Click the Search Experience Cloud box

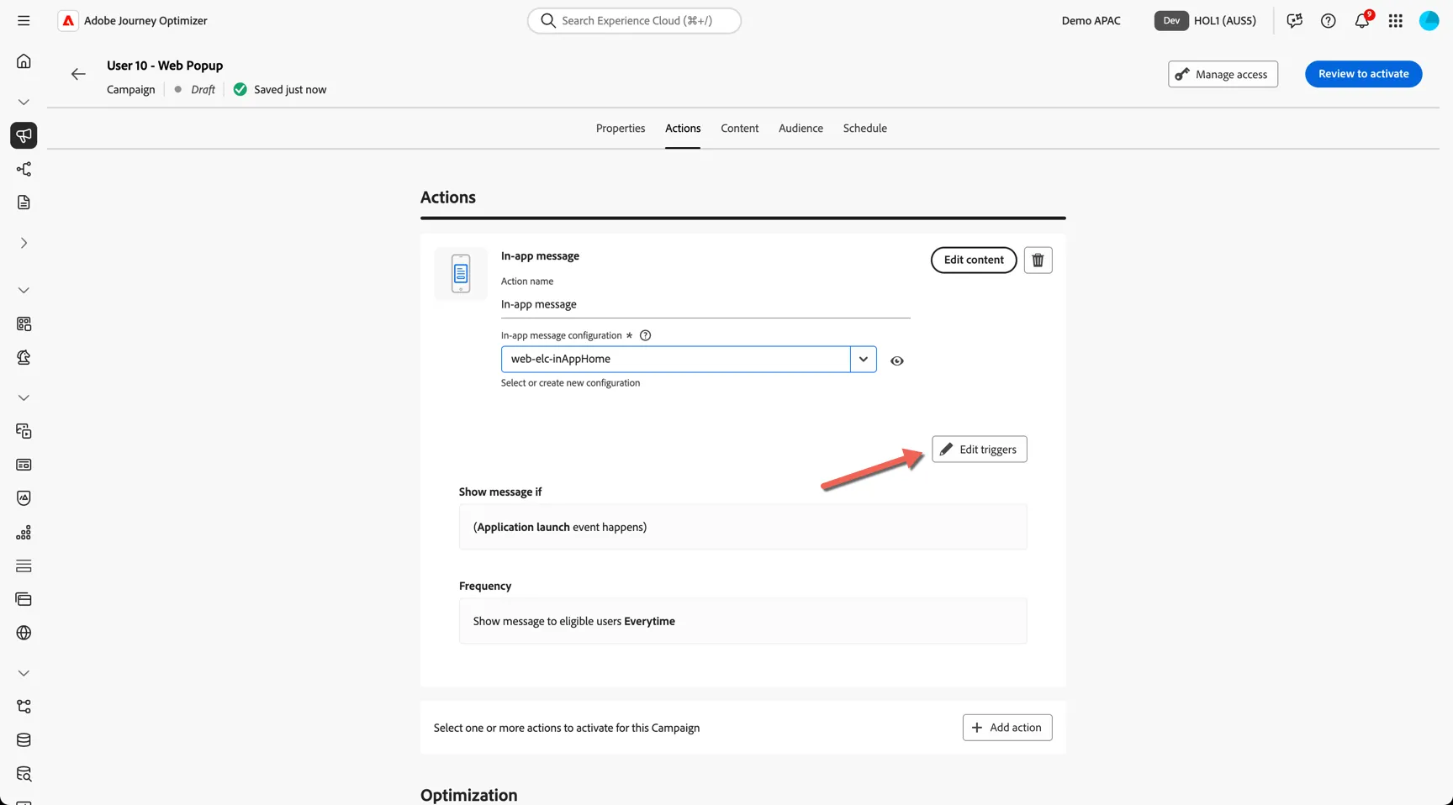pyautogui.click(x=634, y=20)
